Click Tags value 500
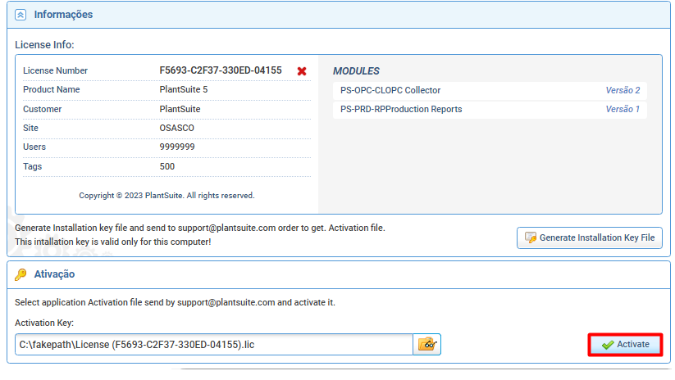The width and height of the screenshot is (675, 380). point(167,166)
